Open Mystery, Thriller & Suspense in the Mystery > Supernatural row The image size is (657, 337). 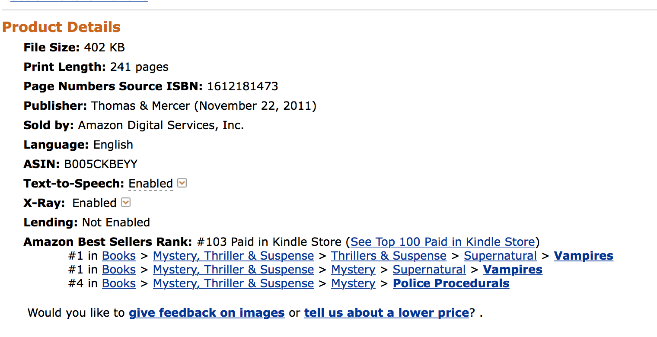(233, 270)
